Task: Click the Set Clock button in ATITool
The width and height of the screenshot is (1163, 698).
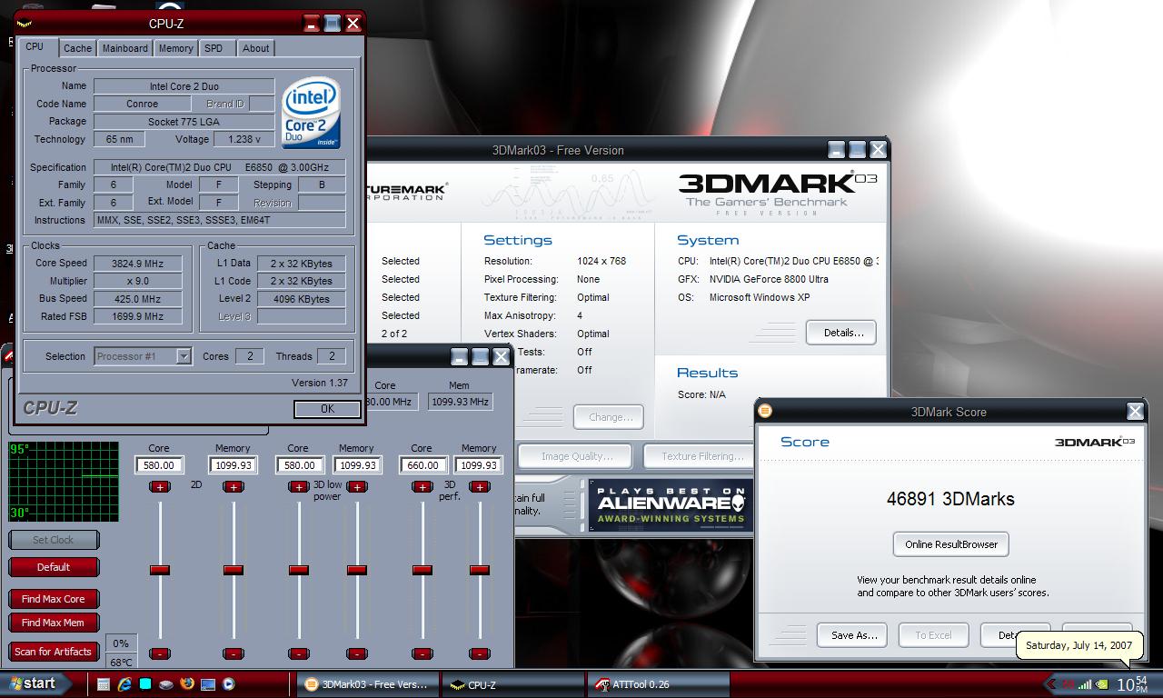Action: tap(54, 540)
